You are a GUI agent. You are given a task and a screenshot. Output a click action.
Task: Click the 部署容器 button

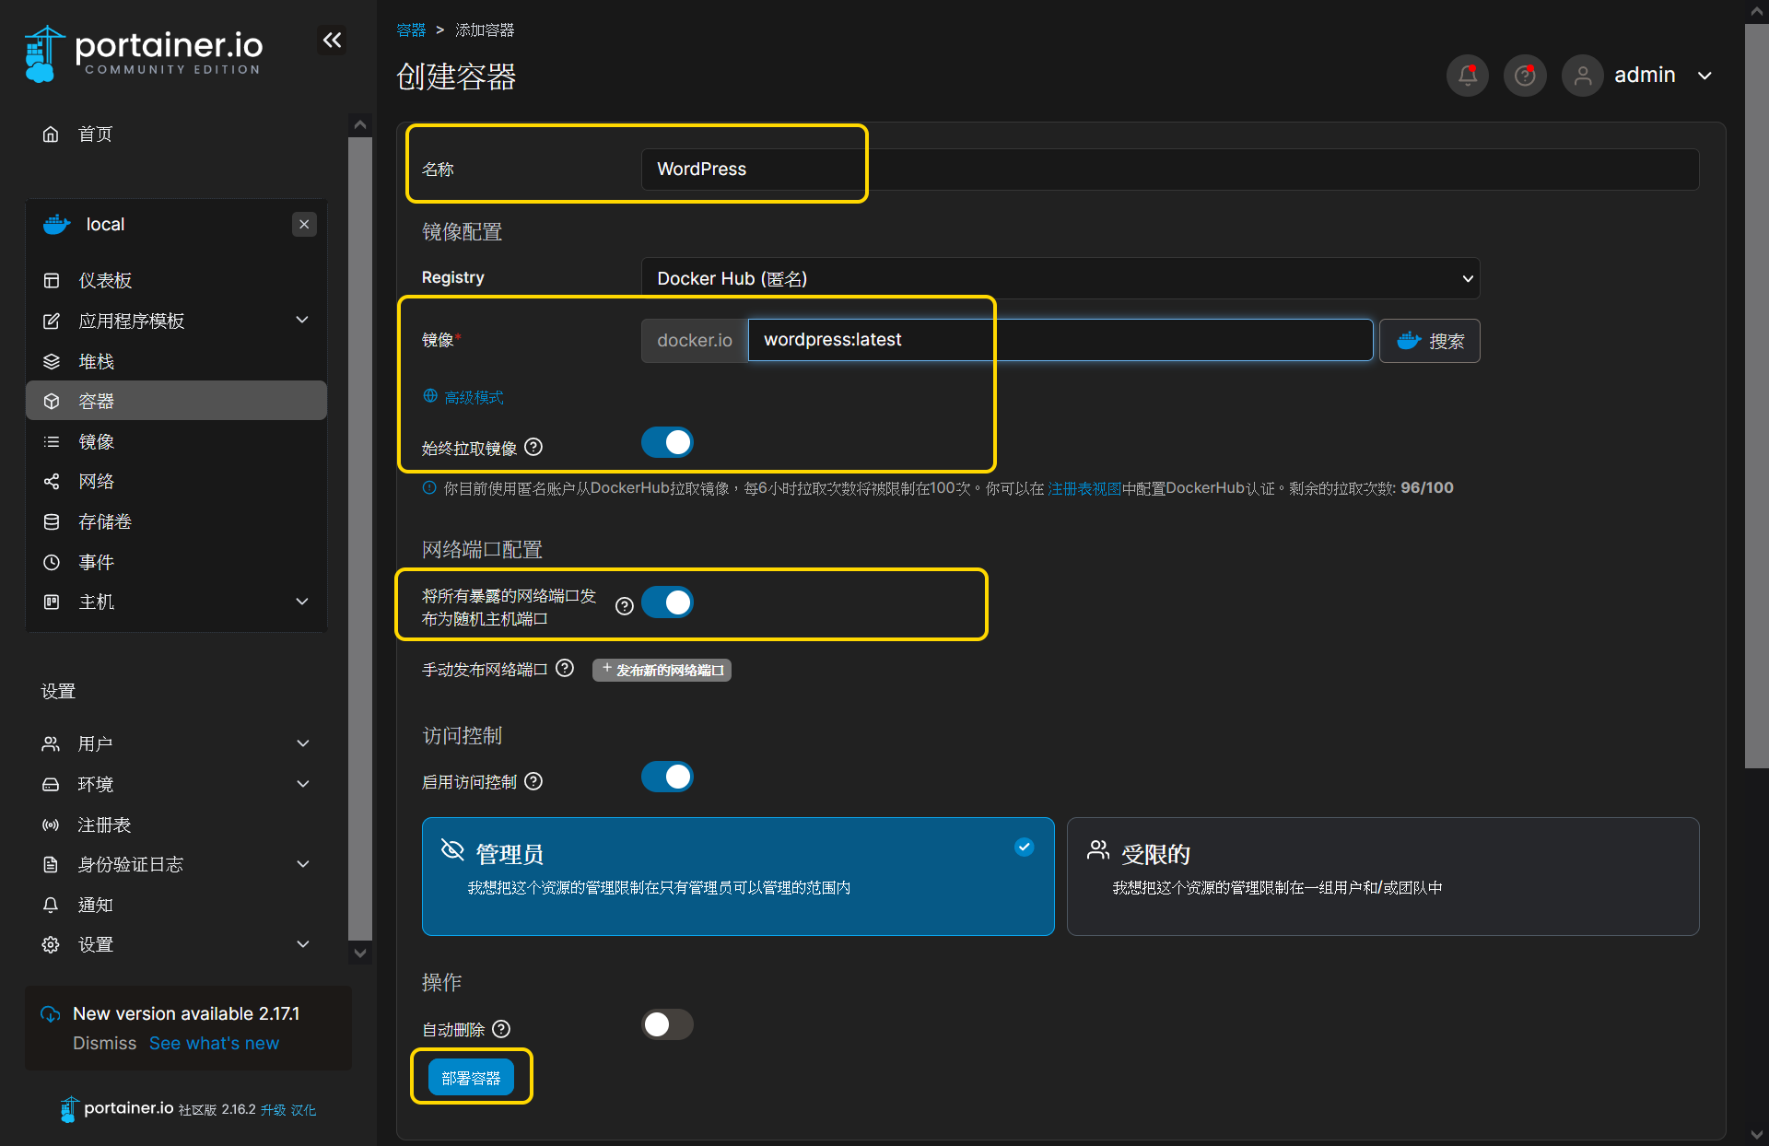(471, 1078)
